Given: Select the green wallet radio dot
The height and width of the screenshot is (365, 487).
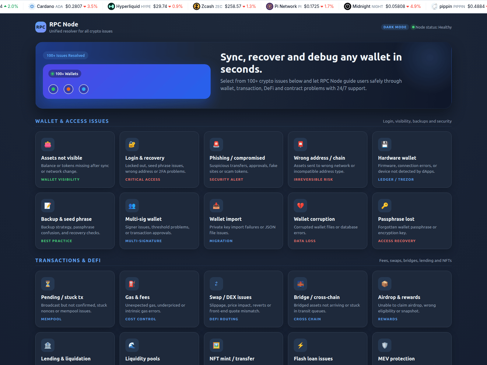Looking at the screenshot, I should pyautogui.click(x=53, y=89).
